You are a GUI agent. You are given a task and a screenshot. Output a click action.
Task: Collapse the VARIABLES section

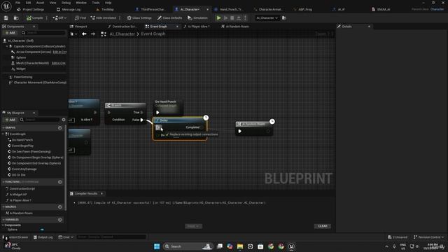(x=3, y=220)
